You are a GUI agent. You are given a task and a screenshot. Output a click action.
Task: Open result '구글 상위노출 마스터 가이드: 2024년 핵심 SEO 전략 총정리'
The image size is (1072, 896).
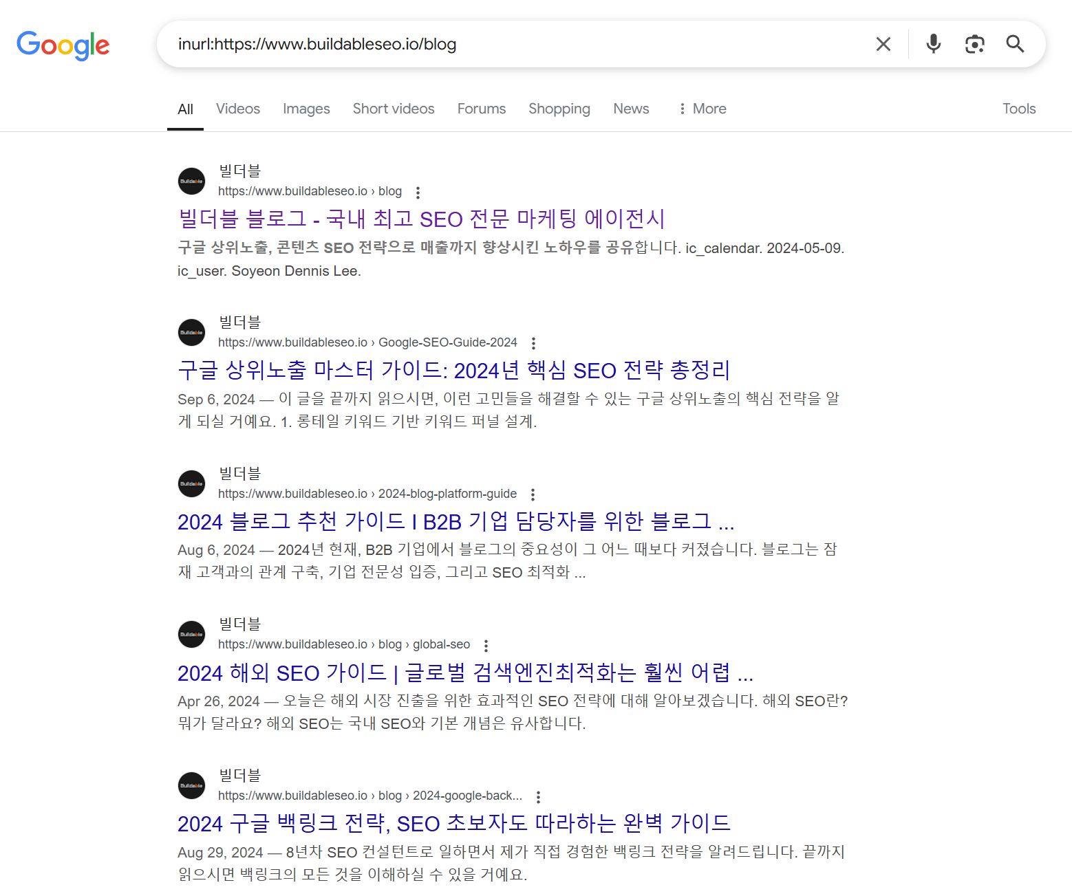coord(453,370)
